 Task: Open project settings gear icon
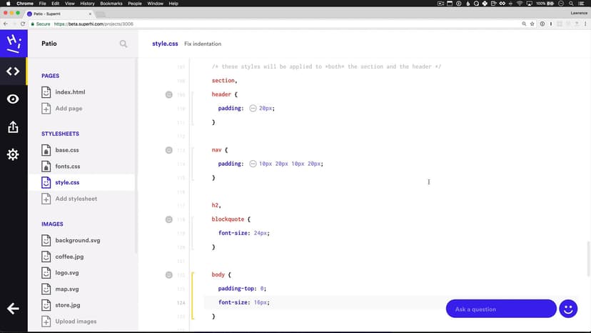[13, 154]
